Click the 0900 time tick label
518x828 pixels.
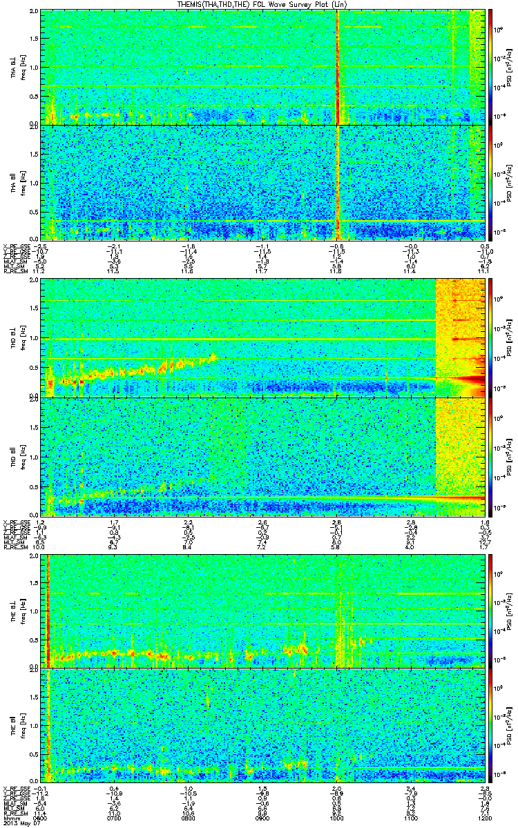tap(262, 818)
